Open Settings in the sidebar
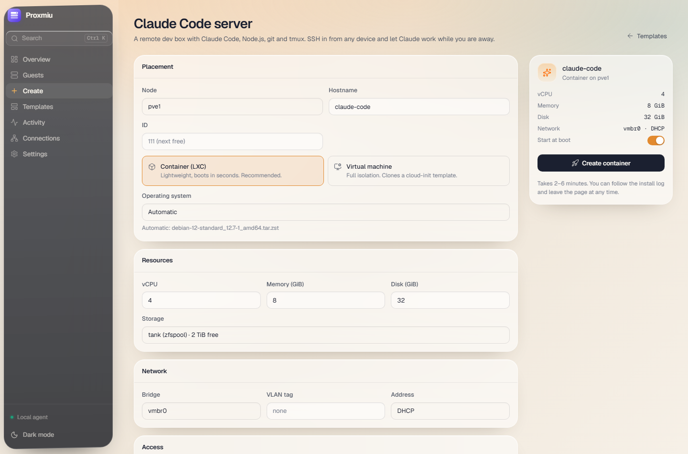Image resolution: width=688 pixels, height=454 pixels. coord(59,154)
